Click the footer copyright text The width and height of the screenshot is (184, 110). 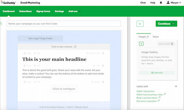tap(64, 107)
